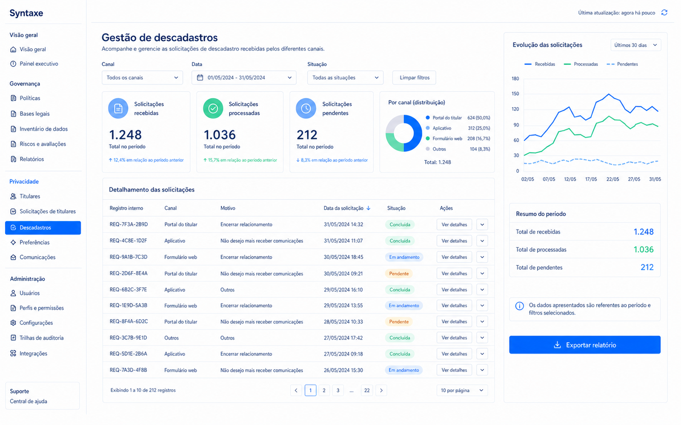Open the 10 por página selector

point(462,391)
